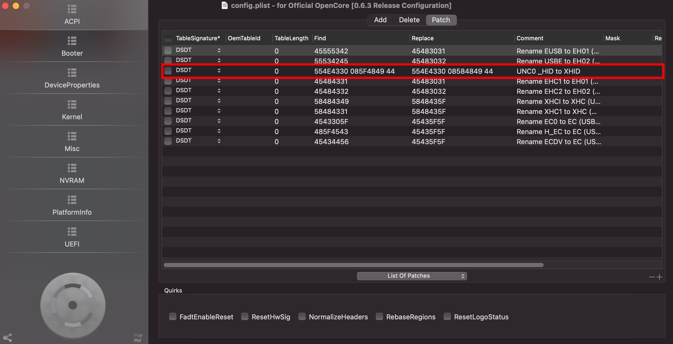This screenshot has height=344, width=673.
Task: Open signature stepper for Rename ECDV row
Action: (219, 141)
